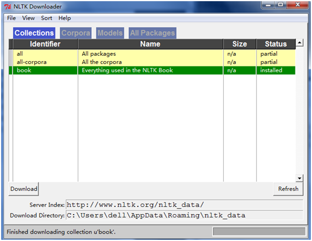Click the Refresh button
312x241 pixels.
[288, 189]
